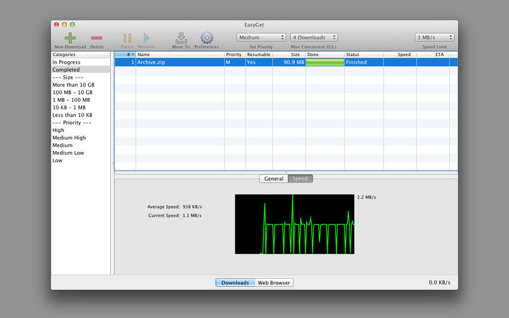
Task: Select In Progress category
Action: pos(81,62)
